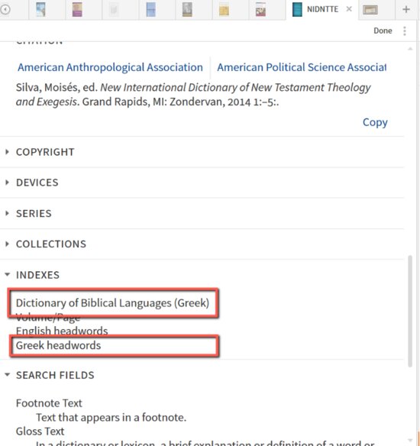Switch to the purple book cover tab
The height and width of the screenshot is (446, 420).
pyautogui.click(x=77, y=9)
